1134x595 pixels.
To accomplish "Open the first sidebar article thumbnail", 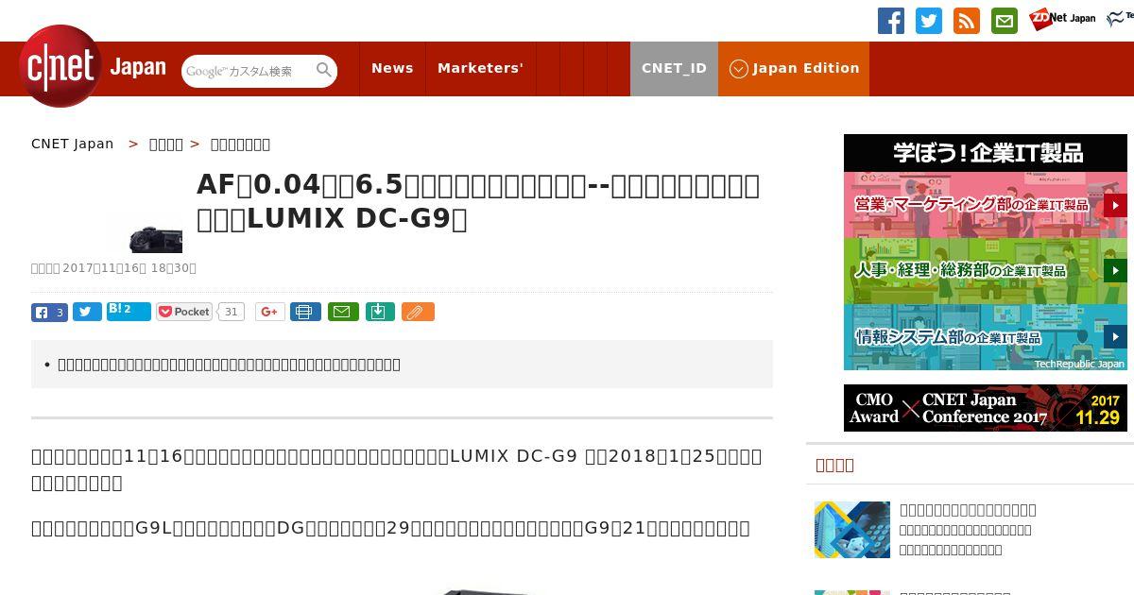I will 852,530.
